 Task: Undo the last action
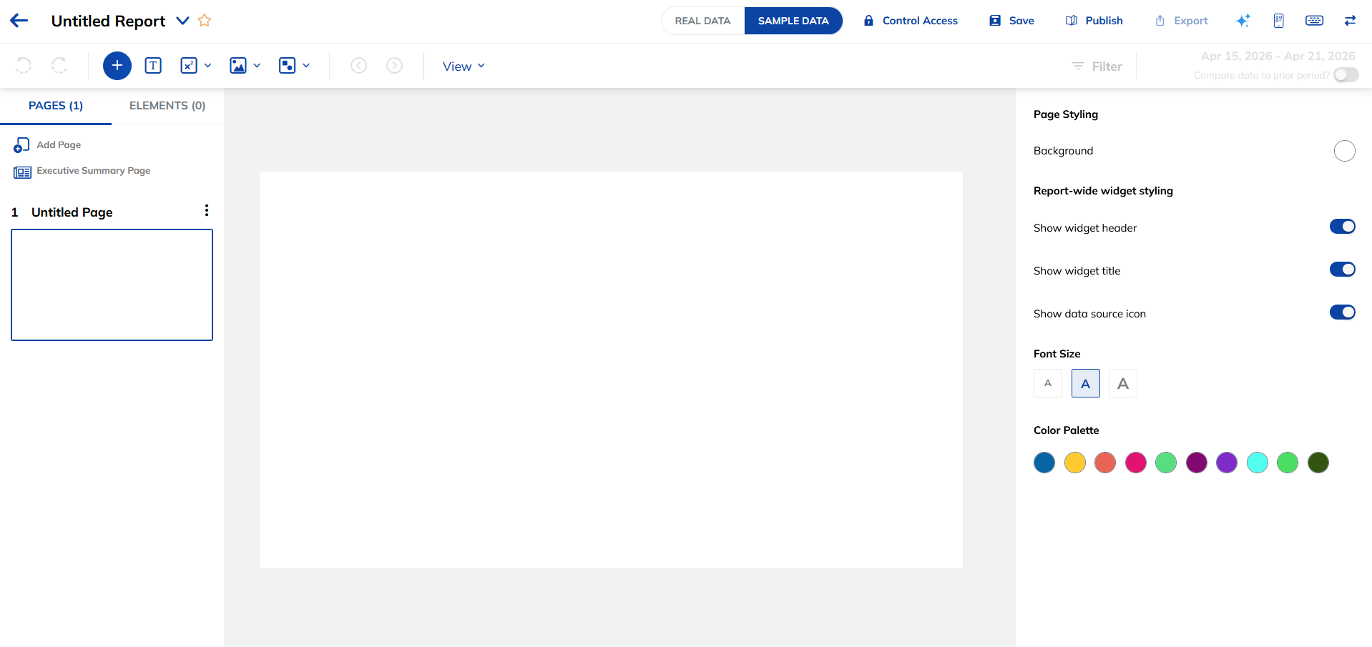tap(24, 66)
